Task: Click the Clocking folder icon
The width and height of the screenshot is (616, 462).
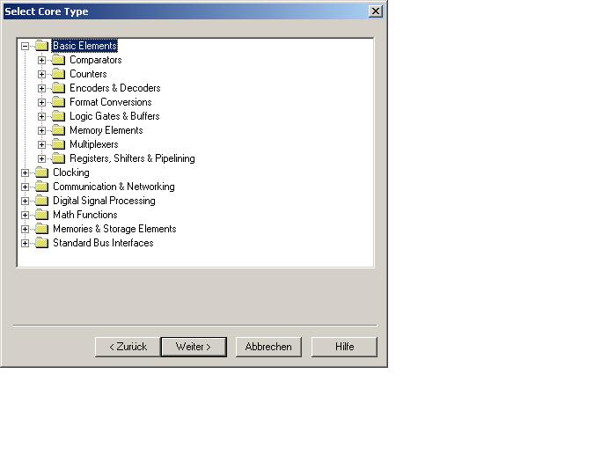Action: point(41,172)
